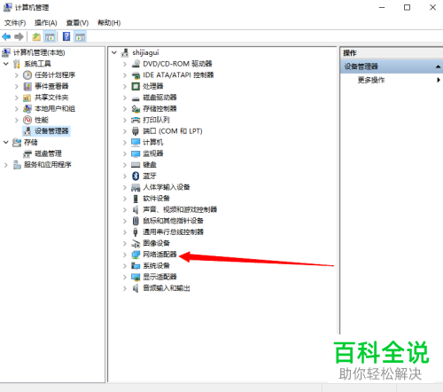Collapse the shijiagui root node

click(x=114, y=53)
